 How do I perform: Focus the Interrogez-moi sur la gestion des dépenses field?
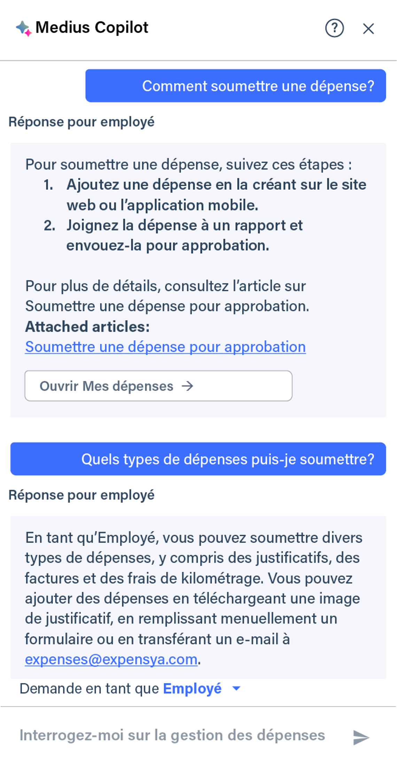tap(172, 735)
